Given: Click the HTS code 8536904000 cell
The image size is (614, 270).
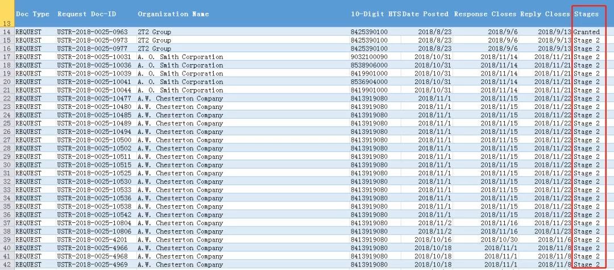Looking at the screenshot, I should point(370,82).
